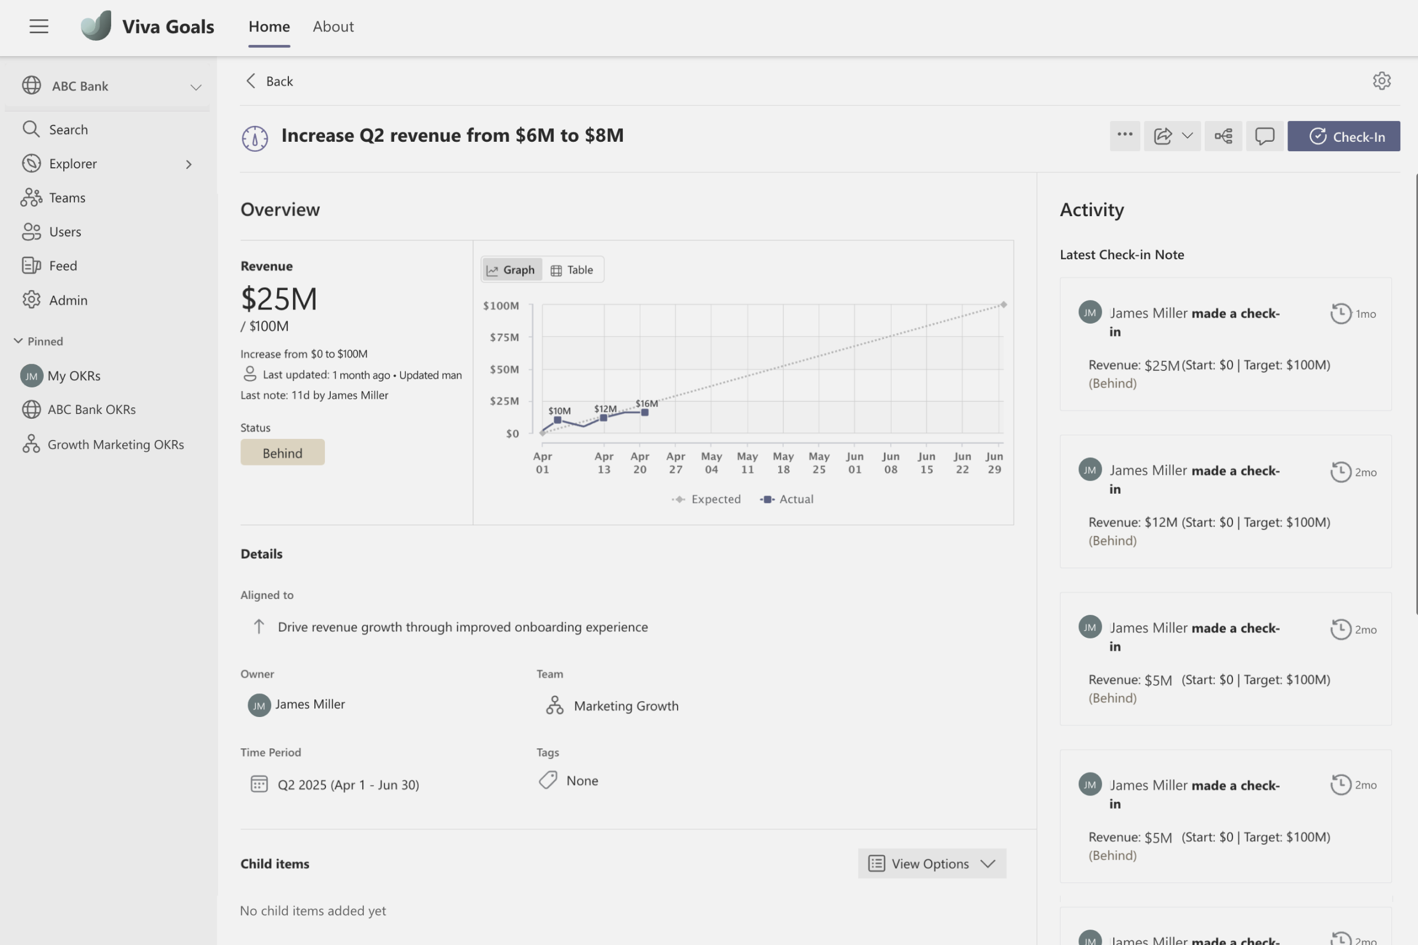Screen dimensions: 1418x945
Task: Click the 'Increase from $0 to $100M' text
Action: coord(304,354)
